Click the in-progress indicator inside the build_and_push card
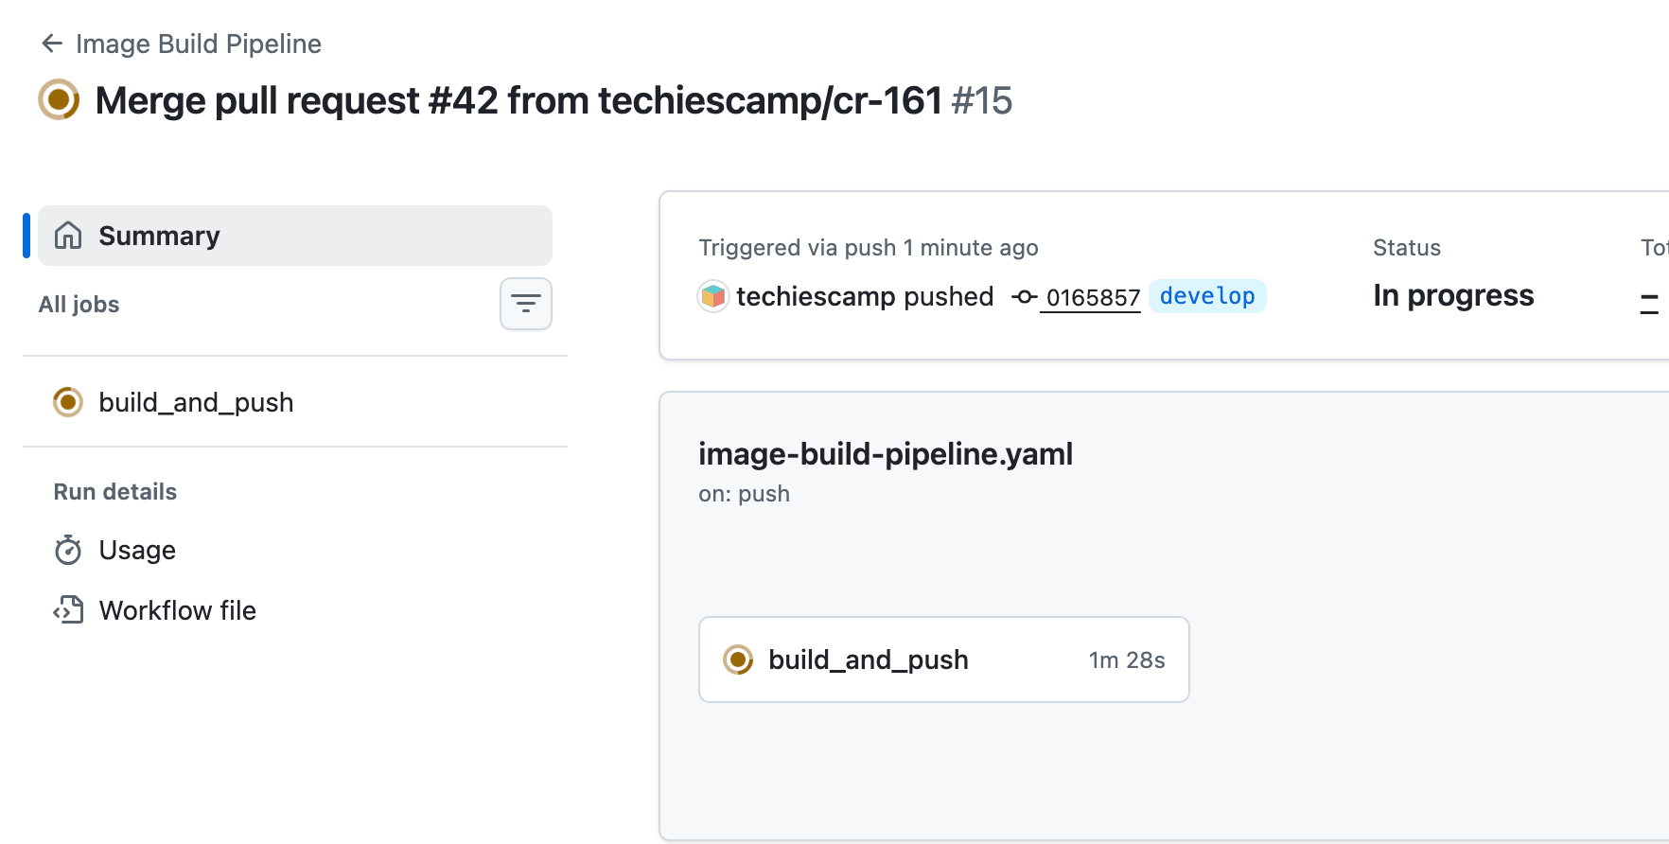Screen dimensions: 1669x844 click(x=739, y=659)
